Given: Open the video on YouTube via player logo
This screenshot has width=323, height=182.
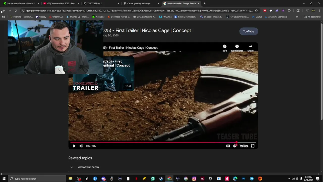Looking at the screenshot, I should tap(244, 146).
